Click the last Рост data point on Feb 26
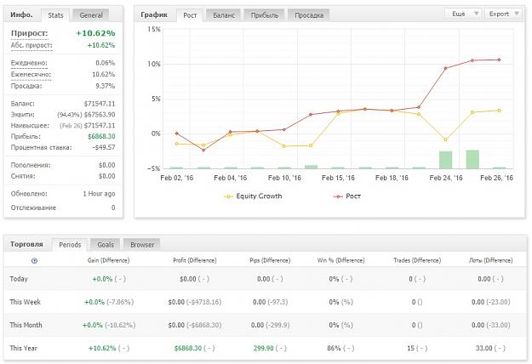The image size is (532, 364). click(499, 60)
